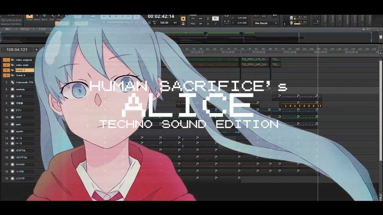Click the instrument icon on track 19 エフェクト
The height and width of the screenshot is (215, 383).
[12, 178]
